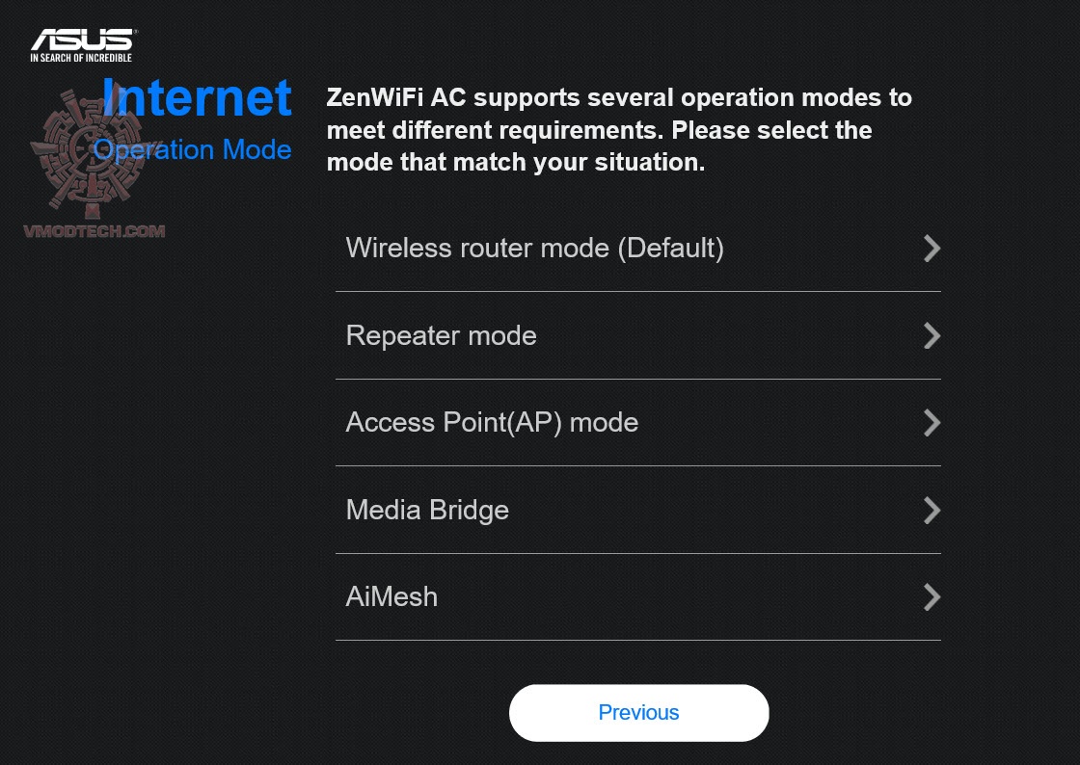Click the ASUS logo

click(x=82, y=40)
